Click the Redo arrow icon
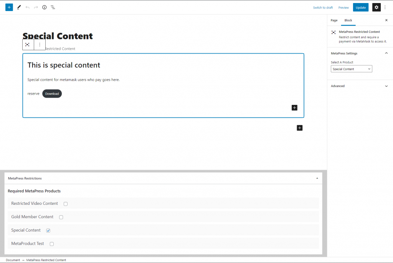The image size is (393, 263). 35,7
